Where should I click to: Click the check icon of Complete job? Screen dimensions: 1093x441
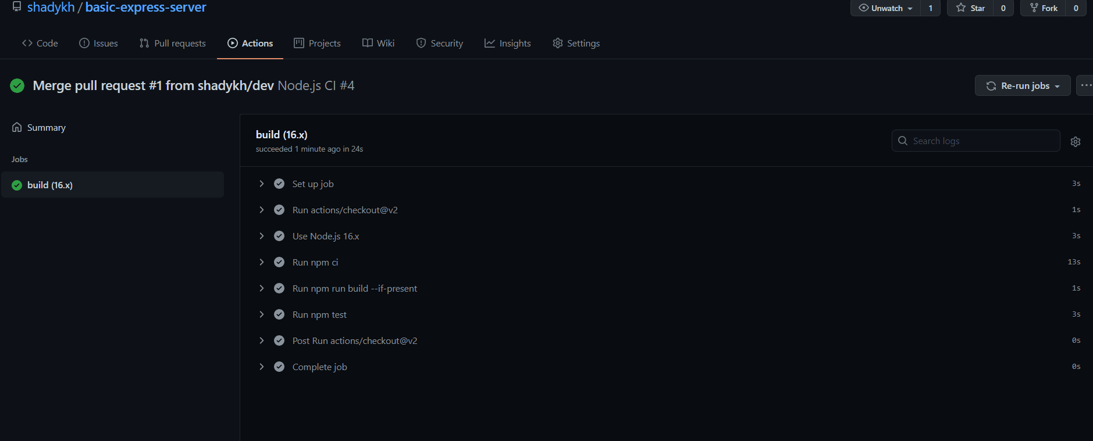(x=279, y=367)
